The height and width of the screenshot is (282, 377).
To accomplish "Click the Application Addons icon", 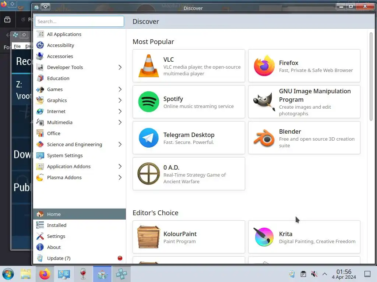I will coord(40,167).
